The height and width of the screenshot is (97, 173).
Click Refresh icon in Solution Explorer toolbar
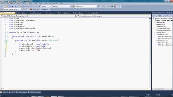coord(159,16)
